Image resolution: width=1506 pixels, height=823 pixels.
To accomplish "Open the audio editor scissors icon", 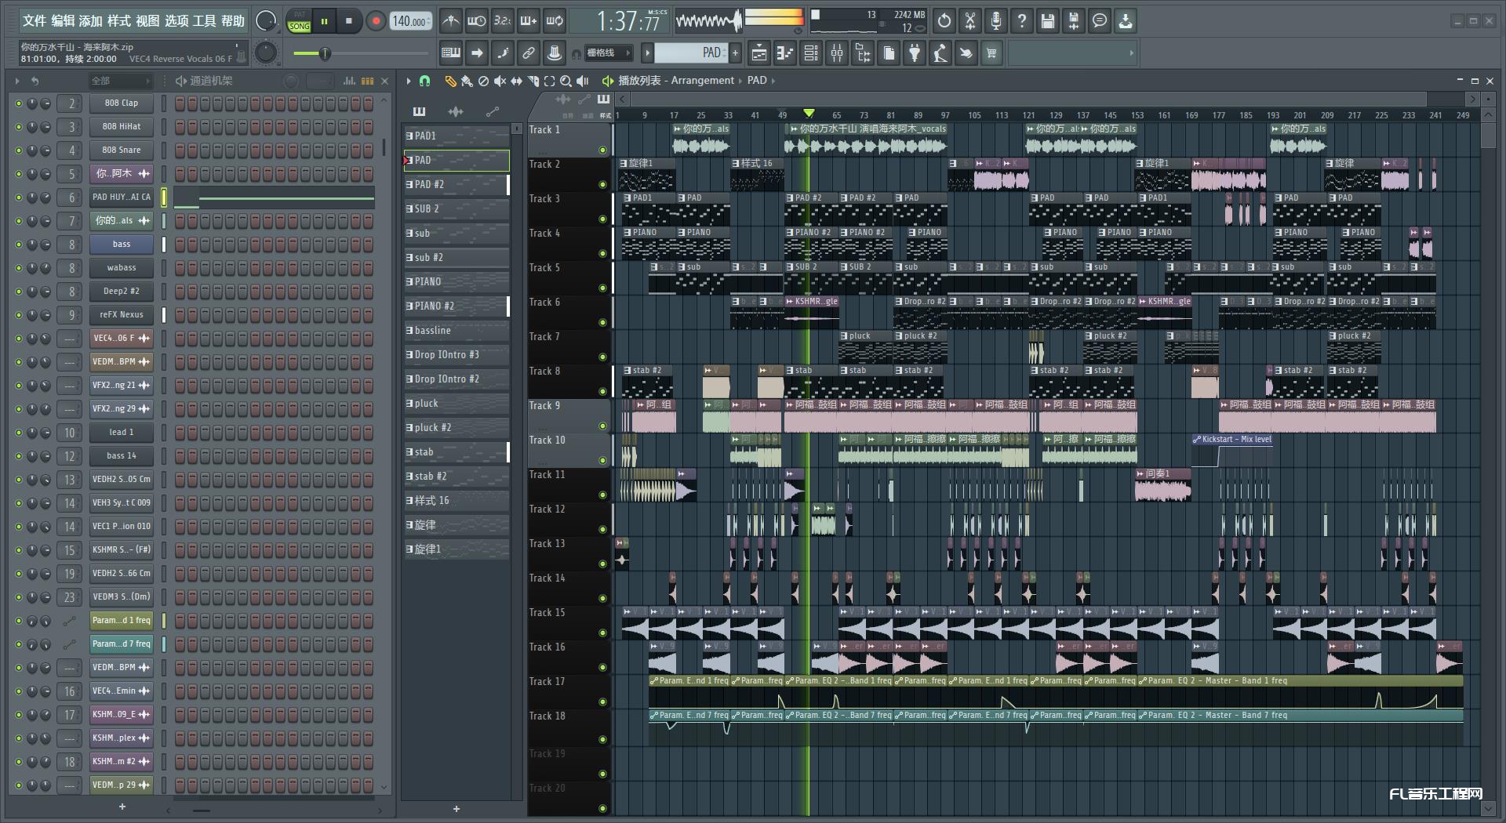I will 970,21.
